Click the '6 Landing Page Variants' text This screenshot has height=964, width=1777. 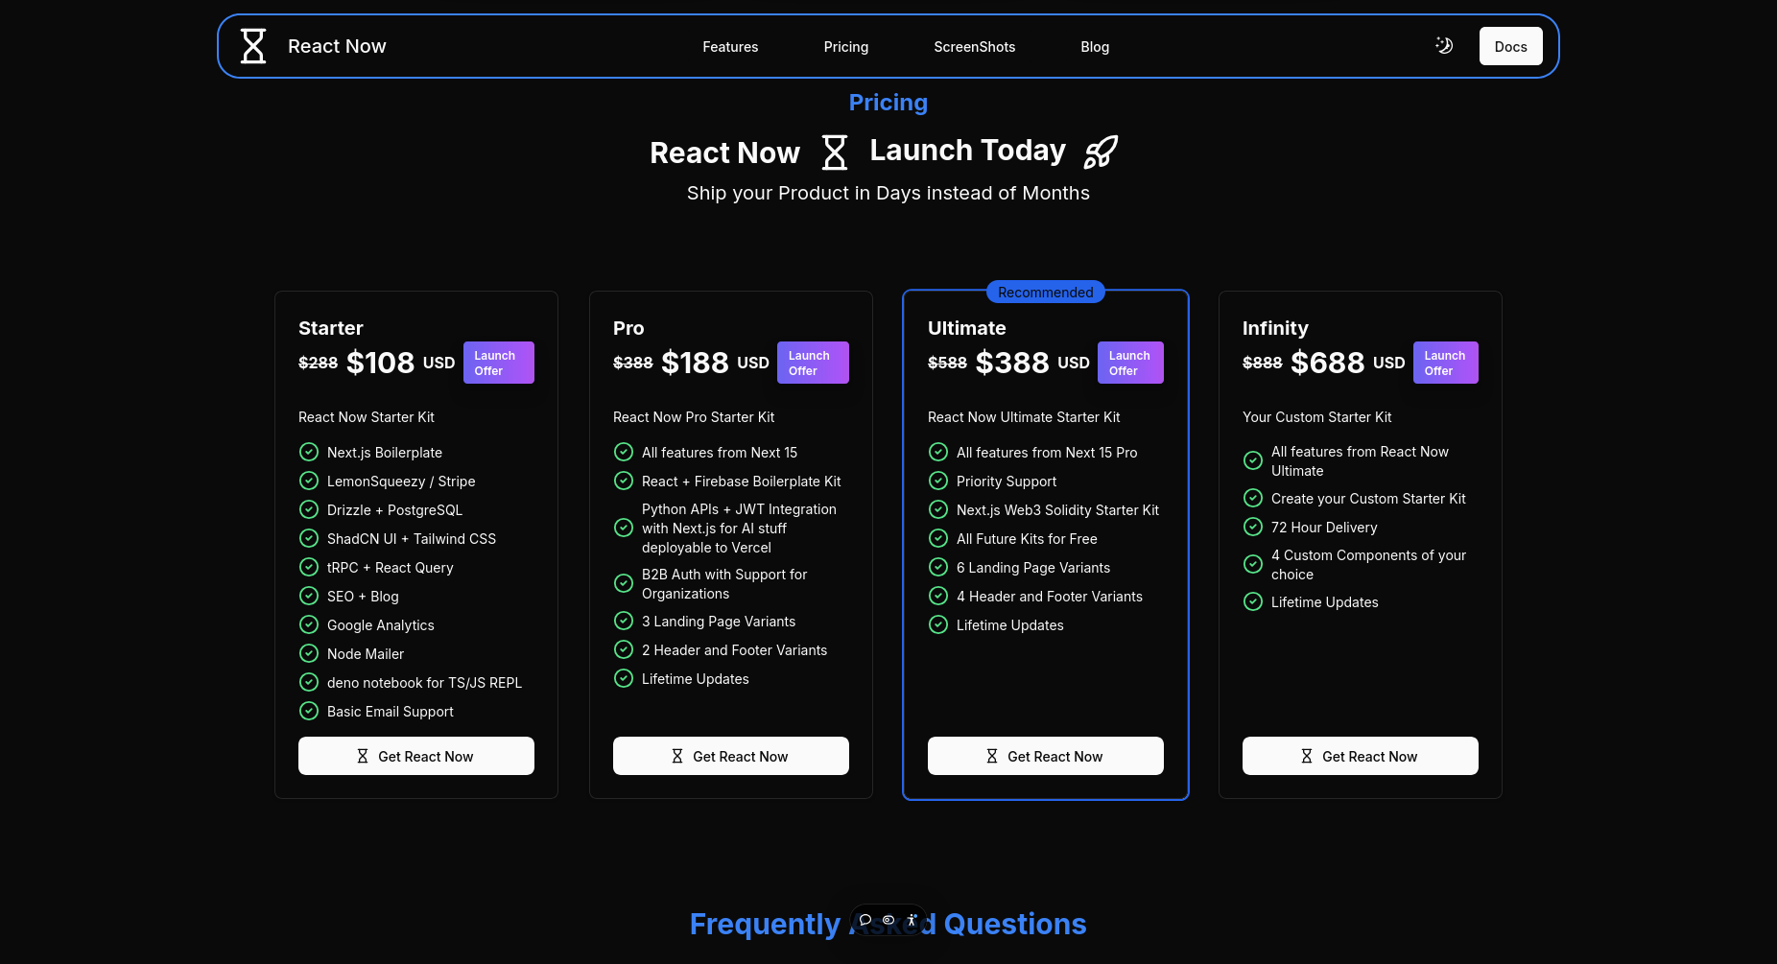tap(1033, 568)
